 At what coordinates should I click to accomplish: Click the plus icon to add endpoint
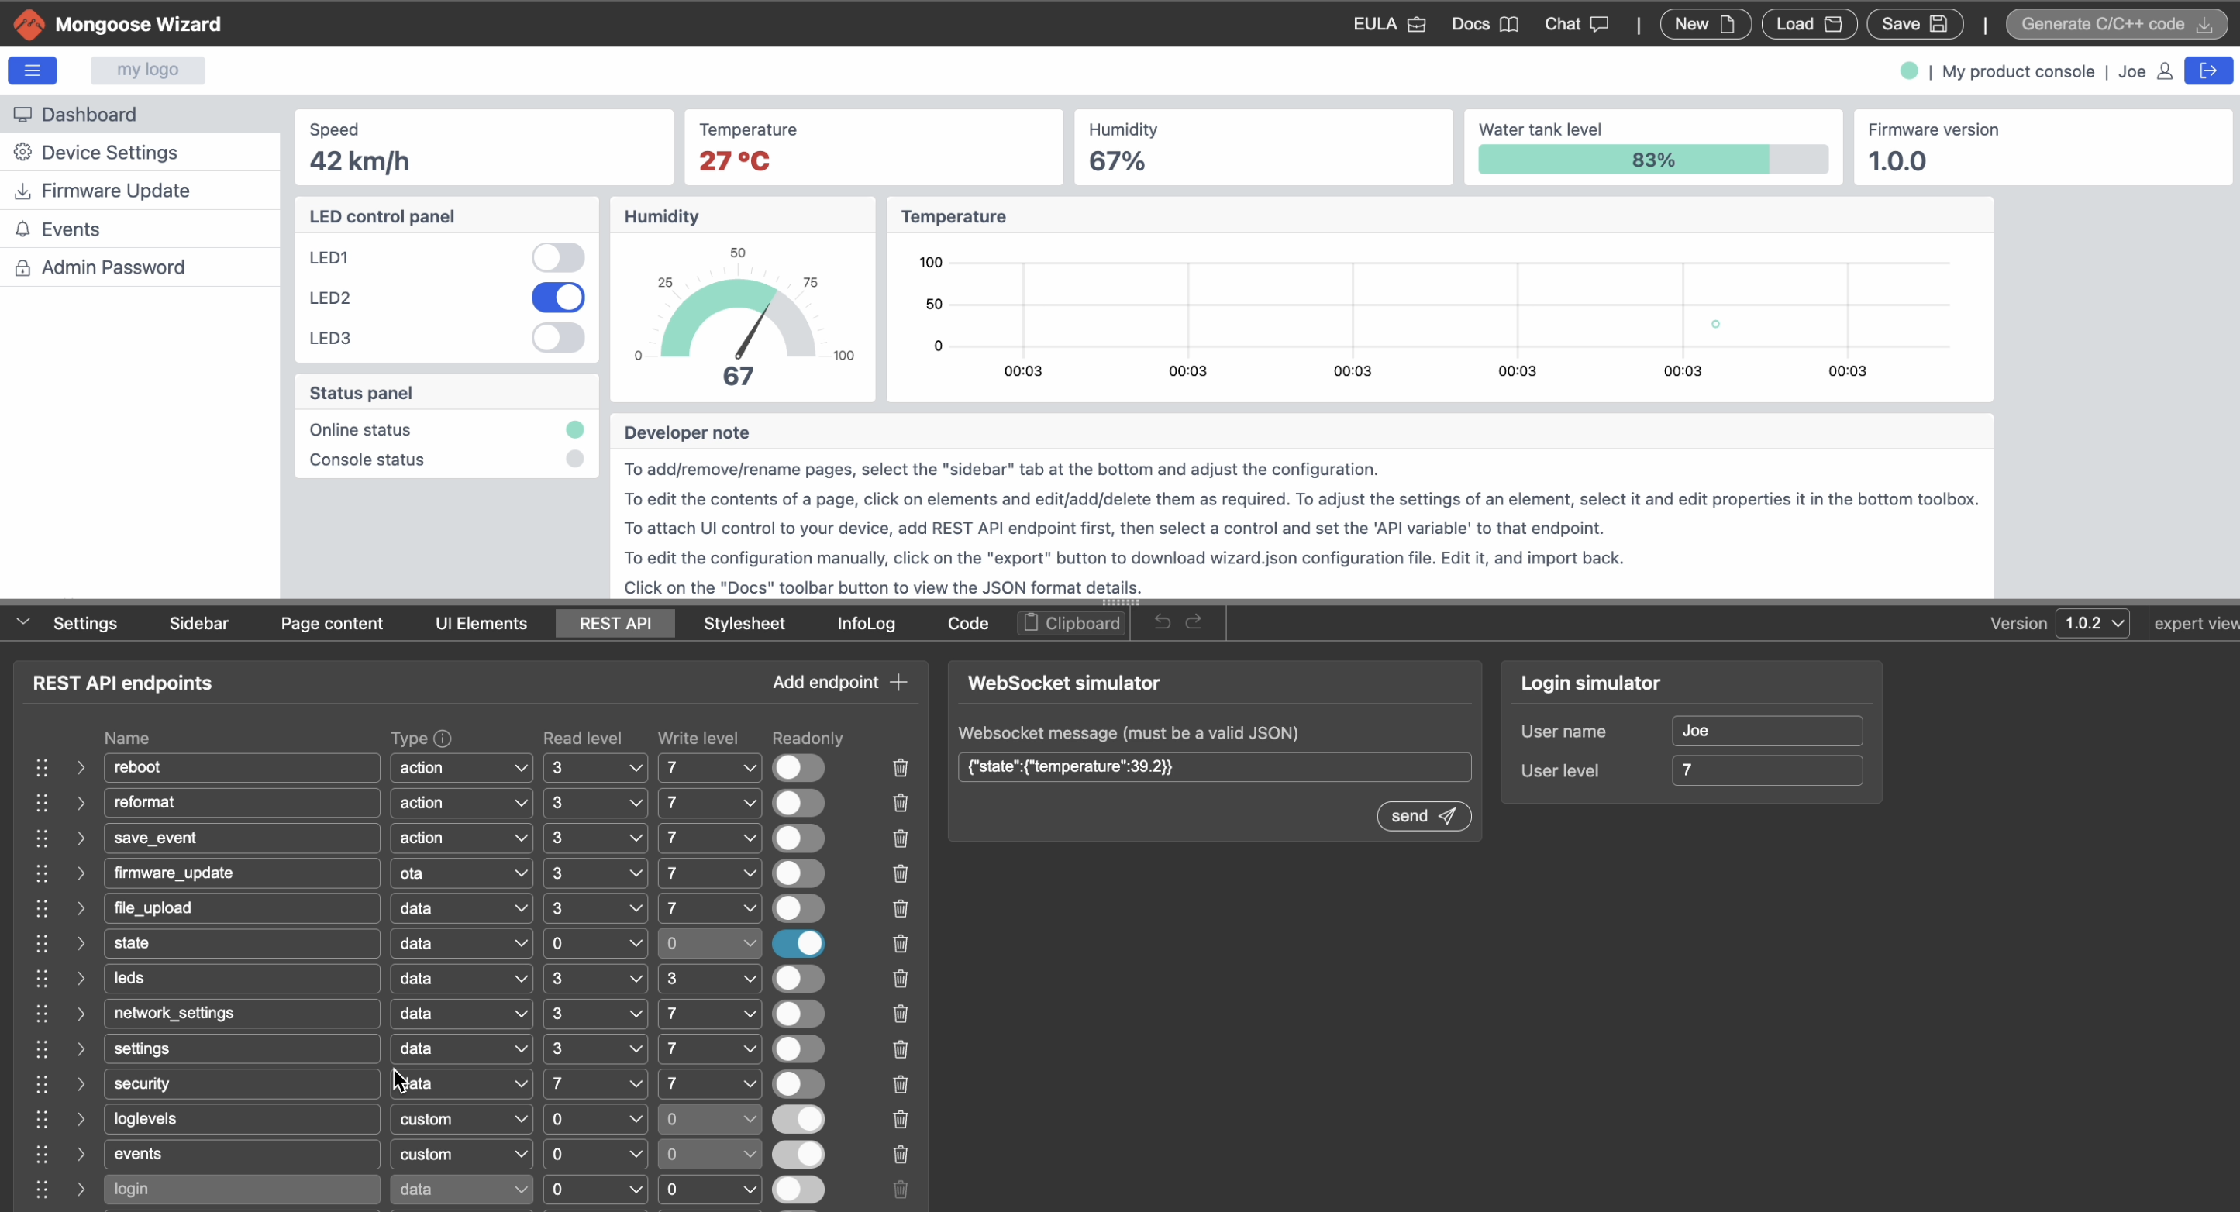(899, 683)
